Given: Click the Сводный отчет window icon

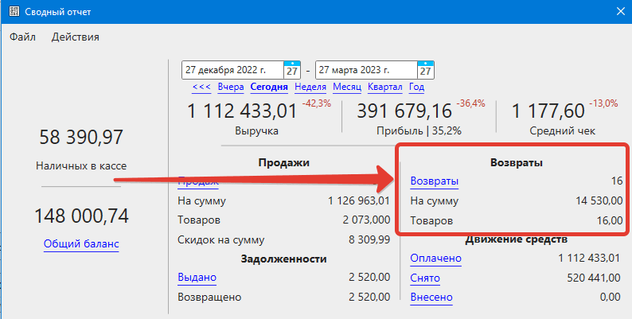Looking at the screenshot, I should pos(14,11).
